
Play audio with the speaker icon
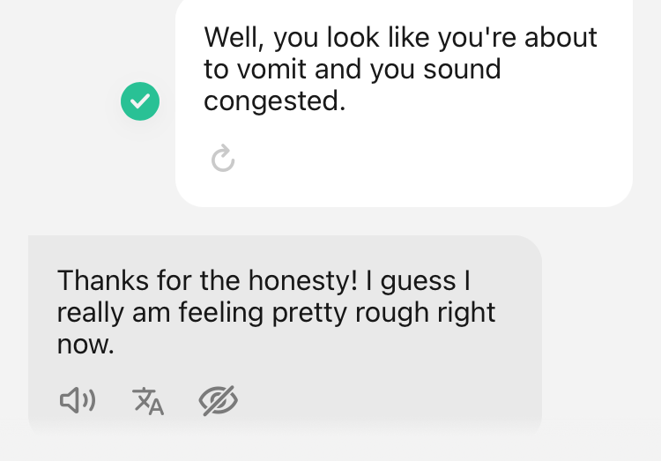pyautogui.click(x=78, y=401)
